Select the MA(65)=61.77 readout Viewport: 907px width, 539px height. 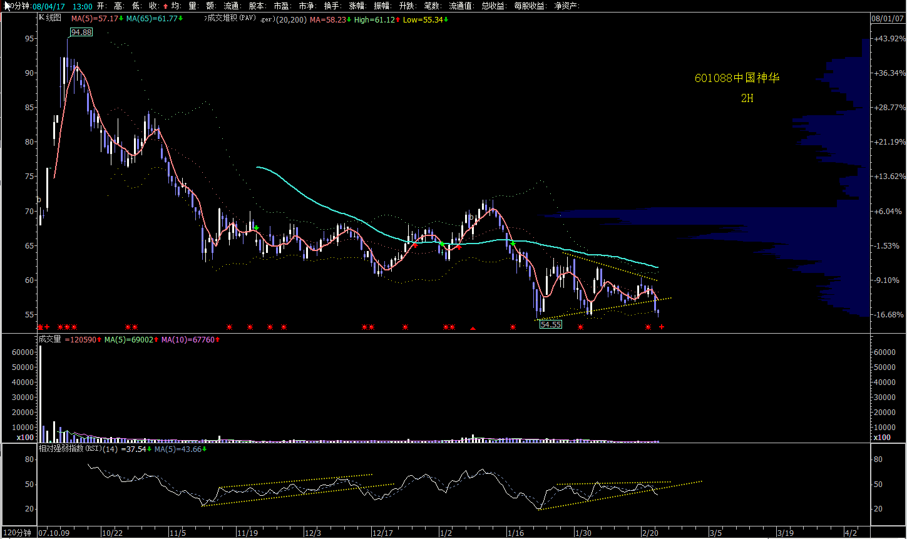(x=154, y=19)
